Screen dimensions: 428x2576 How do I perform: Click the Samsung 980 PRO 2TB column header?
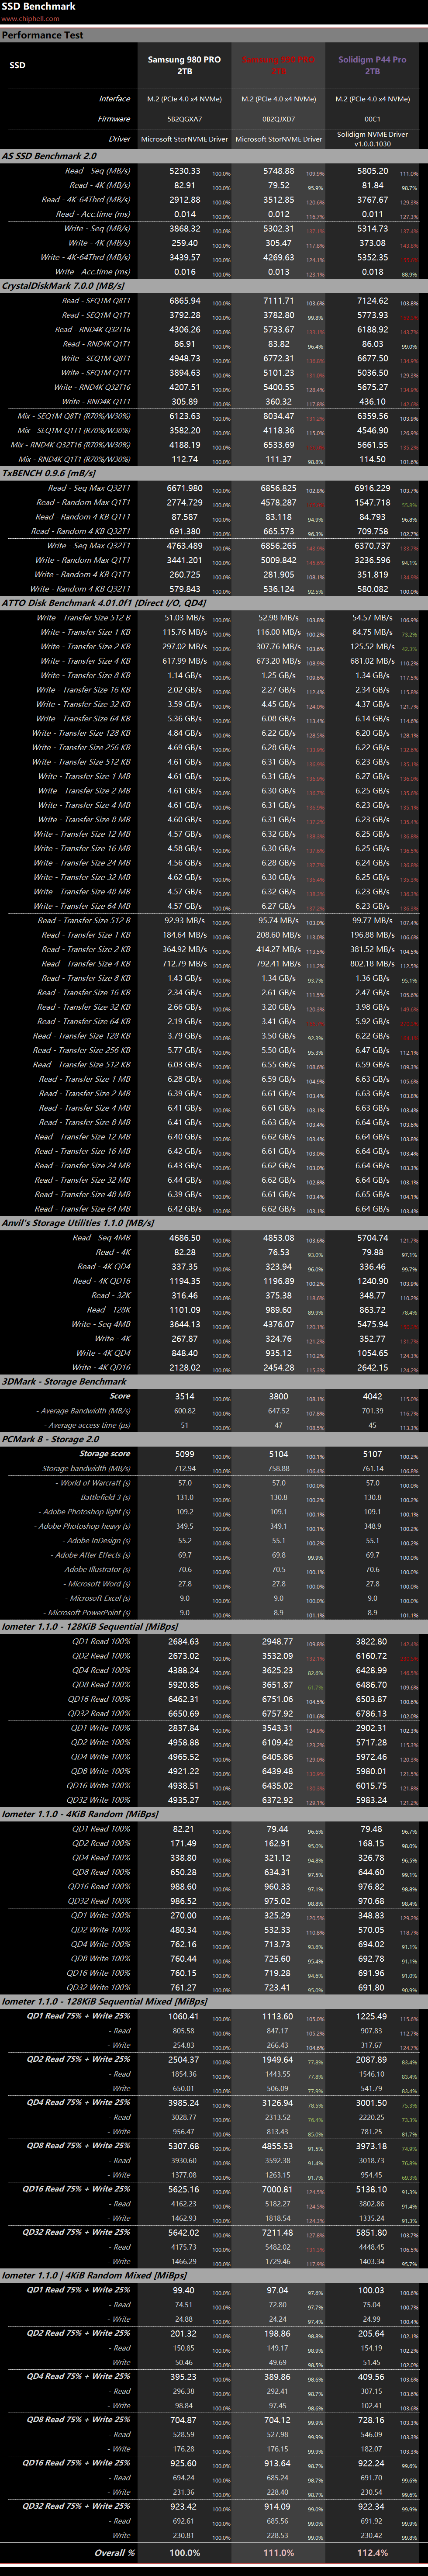click(x=184, y=65)
